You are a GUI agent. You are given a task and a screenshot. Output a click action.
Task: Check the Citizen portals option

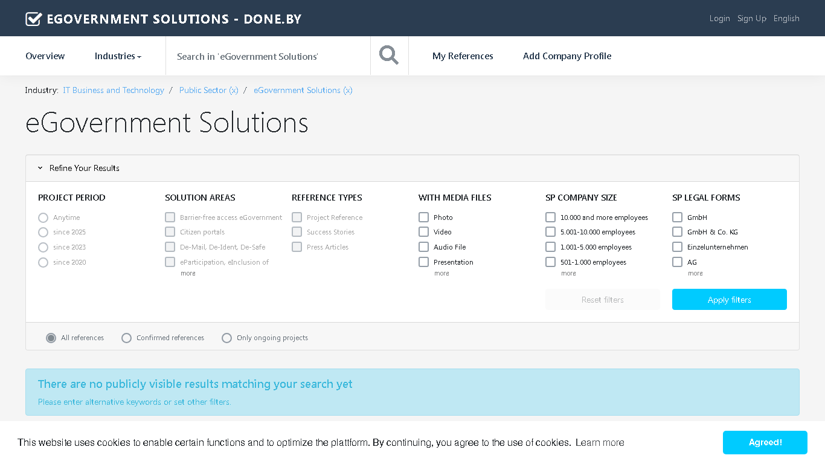pyautogui.click(x=170, y=232)
